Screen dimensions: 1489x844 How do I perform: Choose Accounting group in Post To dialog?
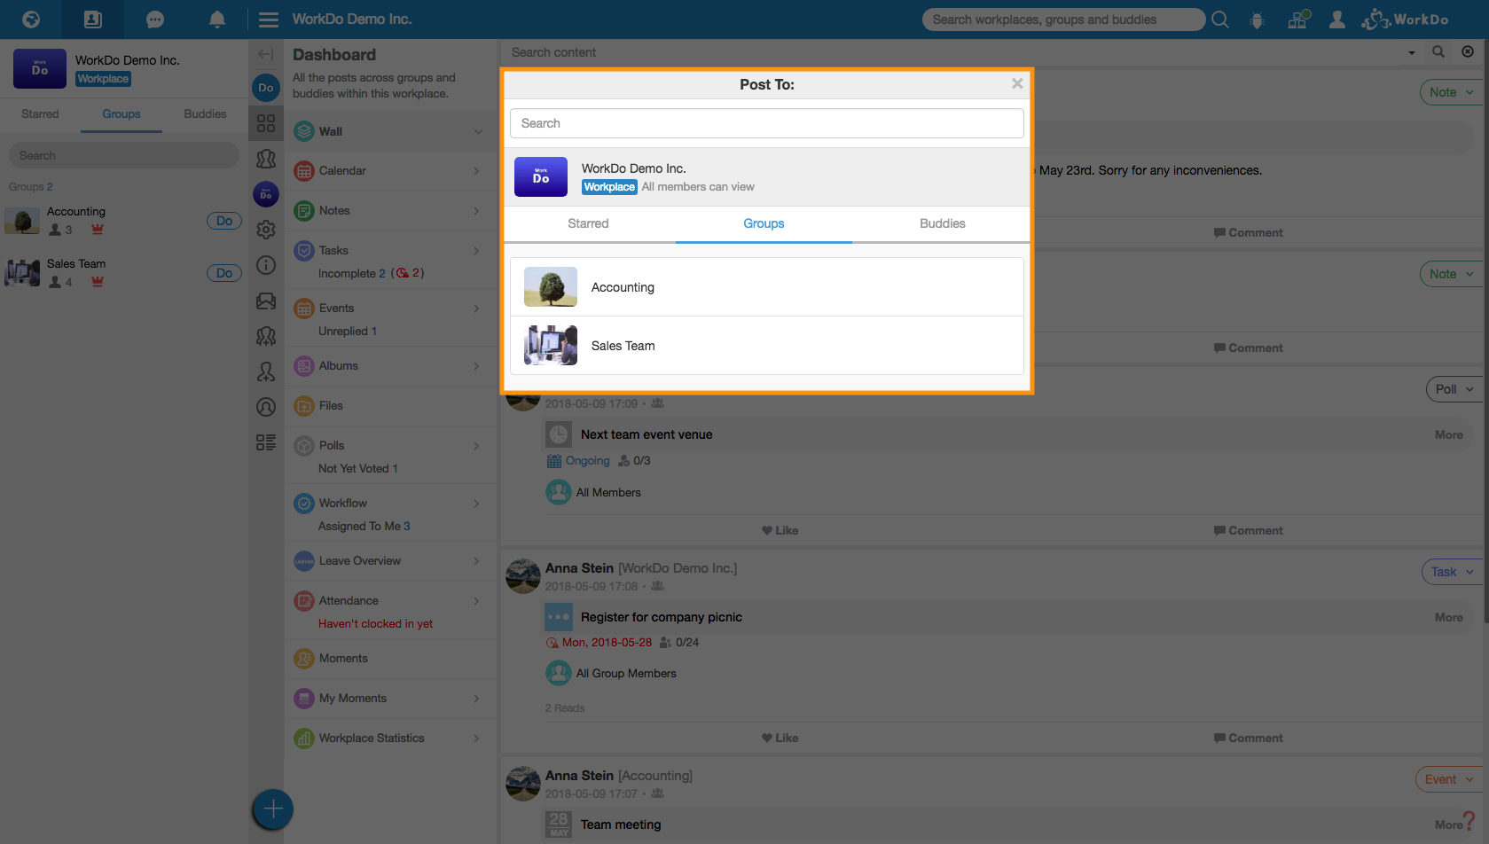point(767,287)
